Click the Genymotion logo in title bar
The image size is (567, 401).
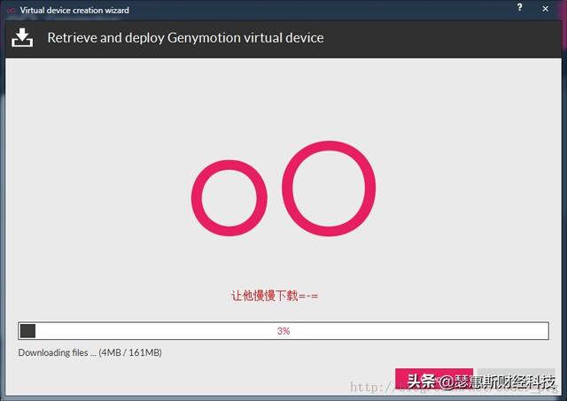point(11,11)
